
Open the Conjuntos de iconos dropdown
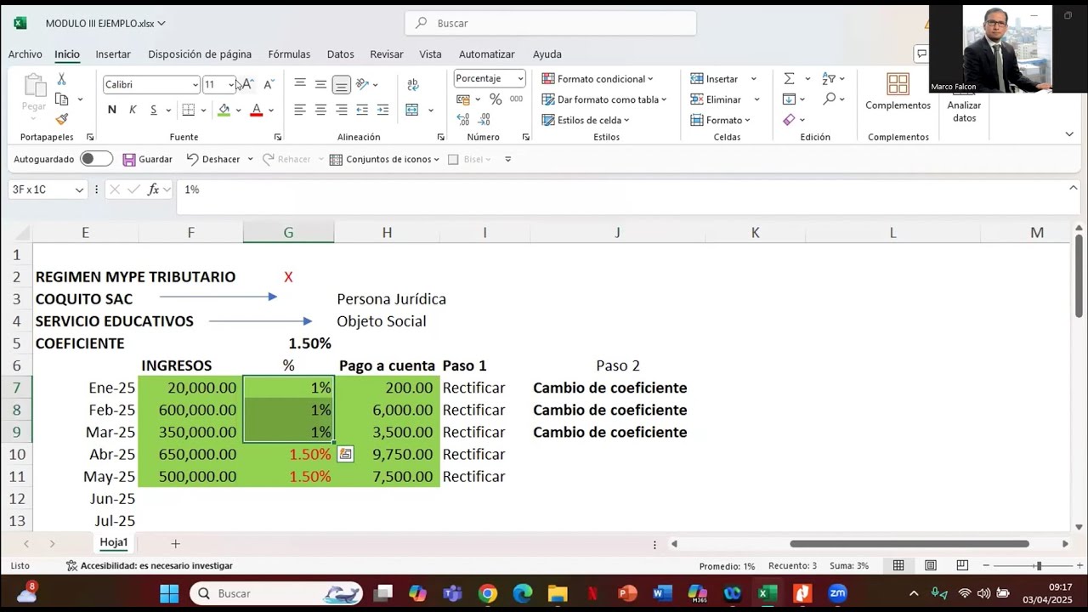(x=385, y=159)
